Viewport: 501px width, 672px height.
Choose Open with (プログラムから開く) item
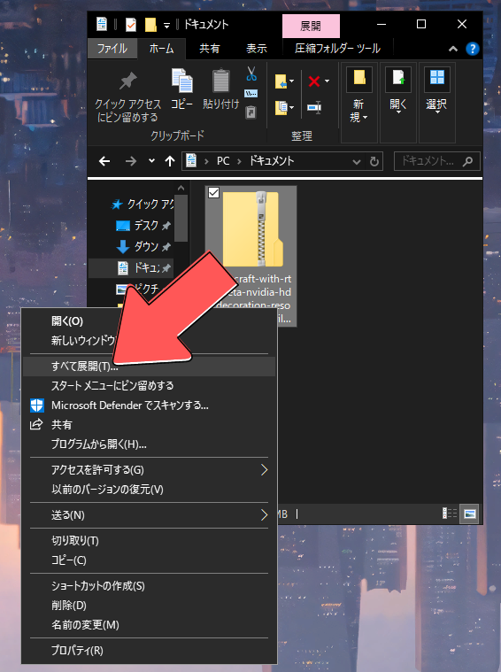[149, 444]
